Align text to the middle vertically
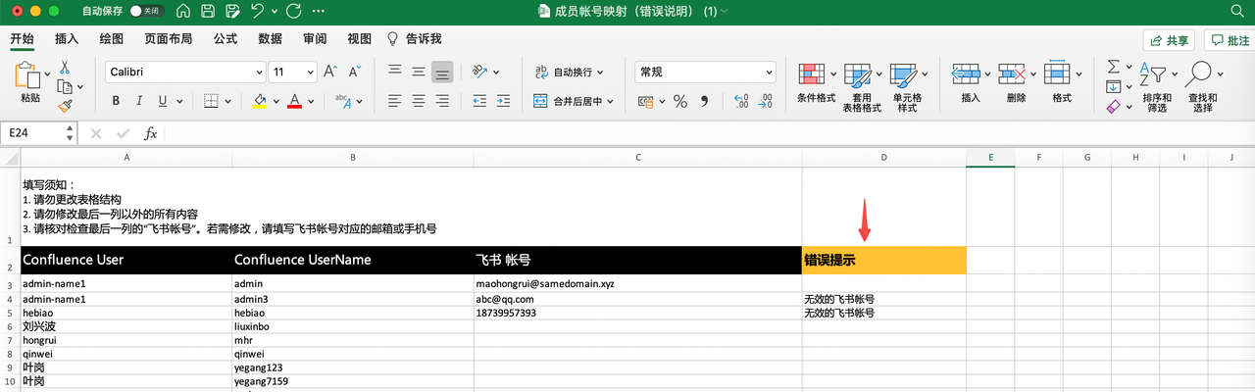1255x392 pixels. (419, 72)
